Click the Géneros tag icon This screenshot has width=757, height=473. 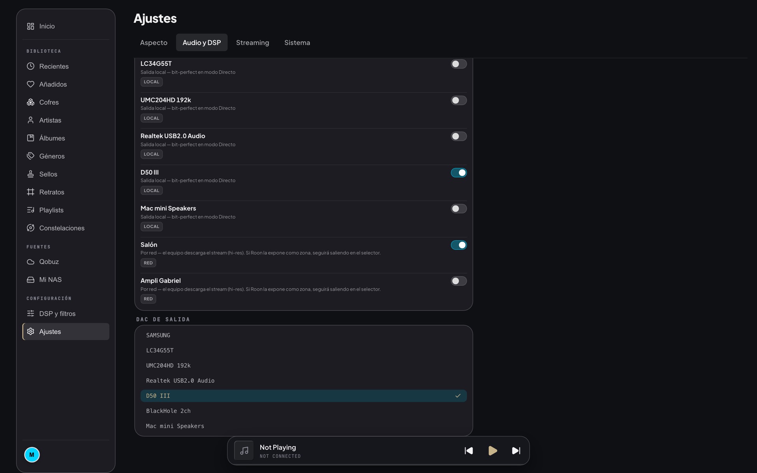pos(30,156)
